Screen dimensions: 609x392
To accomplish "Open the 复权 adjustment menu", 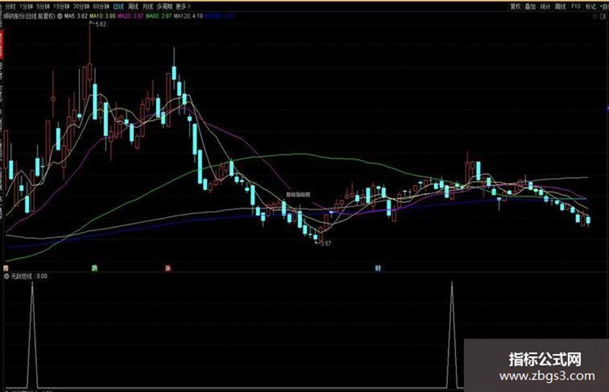I will pyautogui.click(x=516, y=6).
